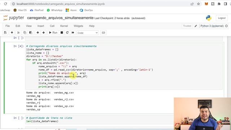Toggle the browser side panel icon
The height and width of the screenshot is (130, 231).
click(x=225, y=4)
